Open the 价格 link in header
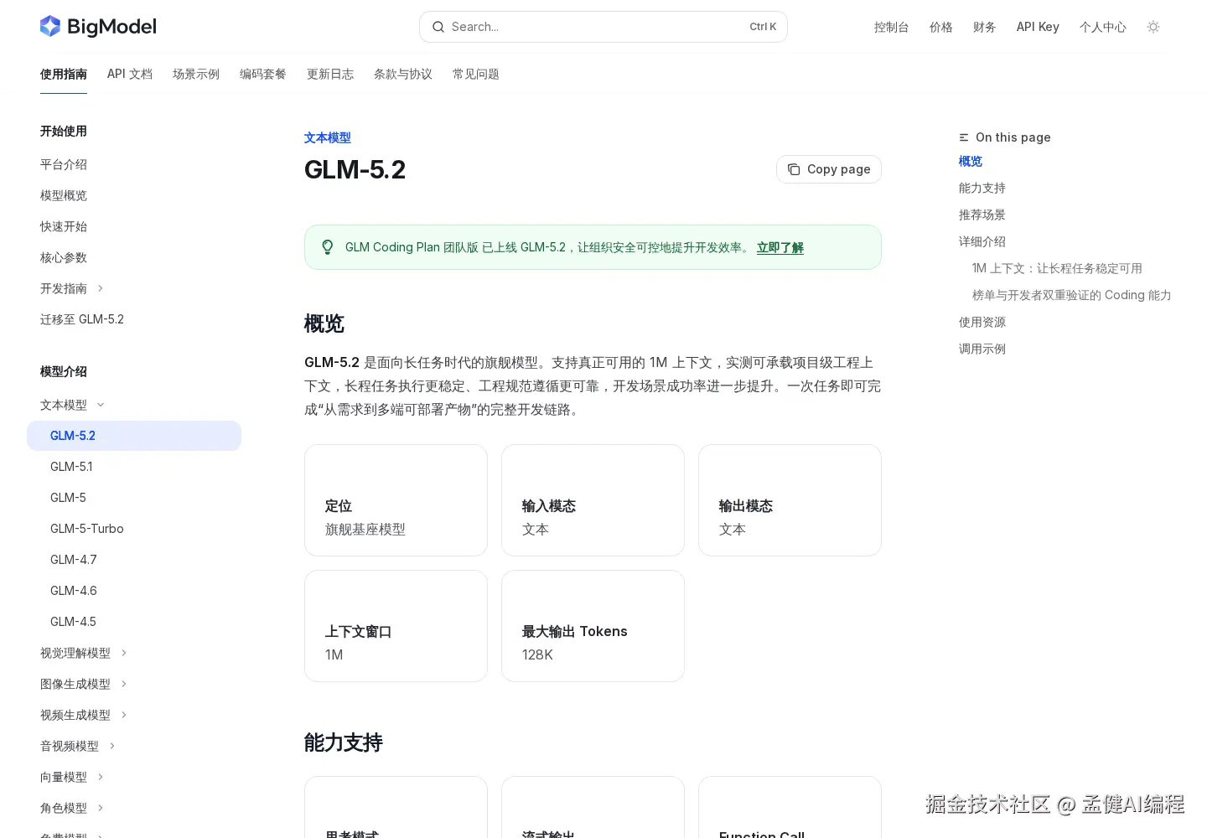The height and width of the screenshot is (838, 1207). coord(941,27)
